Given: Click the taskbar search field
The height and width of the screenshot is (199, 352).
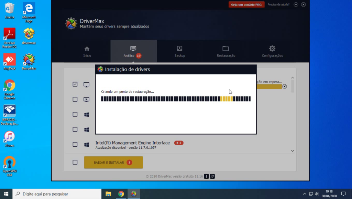Looking at the screenshot, I should 57,194.
